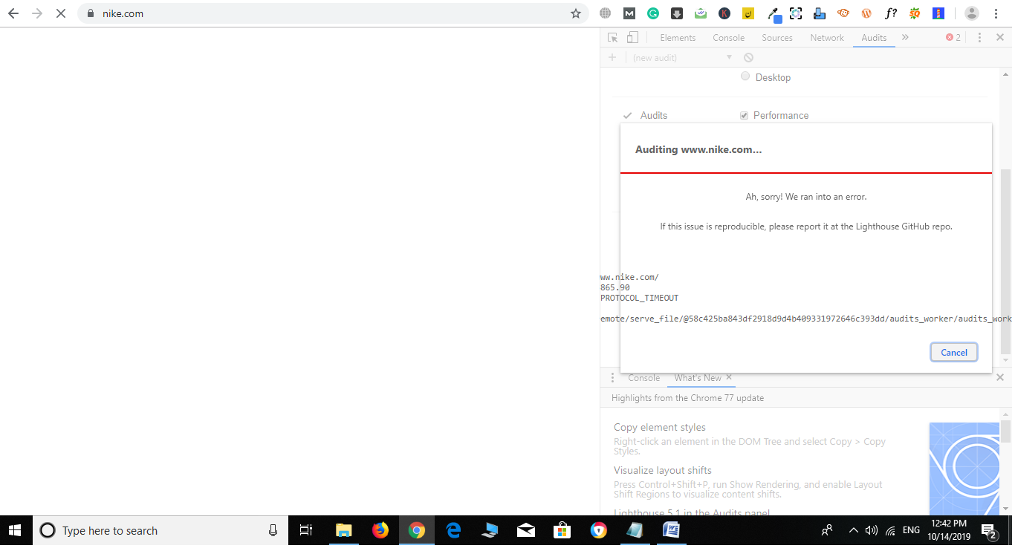The width and height of the screenshot is (1015, 551).
Task: Open the Grammarly extension icon
Action: click(x=652, y=13)
